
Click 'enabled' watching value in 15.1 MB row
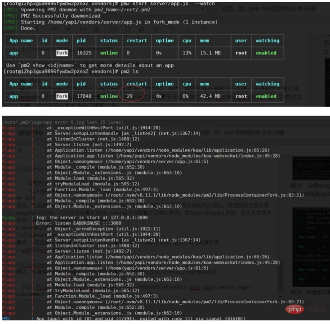pyautogui.click(x=266, y=53)
